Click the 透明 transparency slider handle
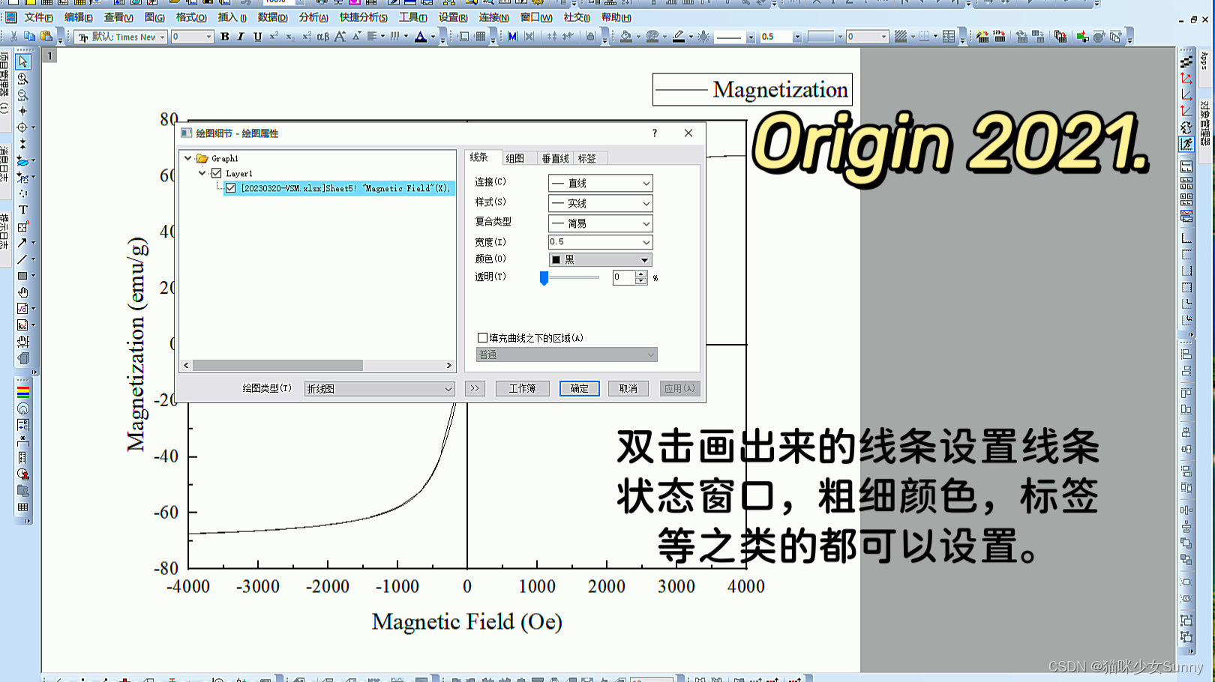The image size is (1215, 682). 545,277
